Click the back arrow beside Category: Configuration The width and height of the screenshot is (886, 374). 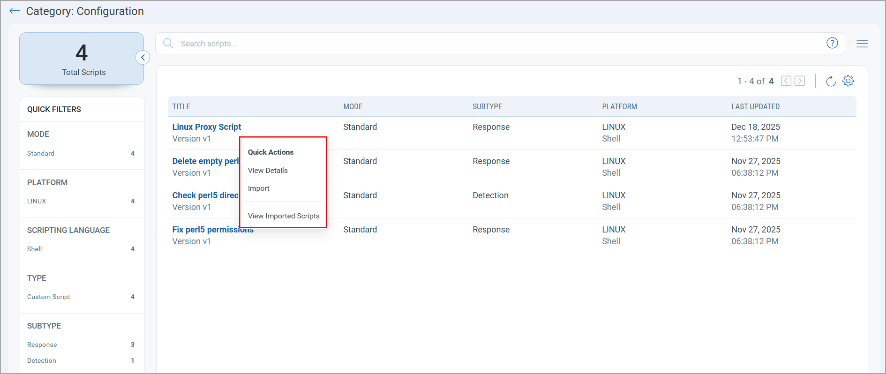coord(15,11)
